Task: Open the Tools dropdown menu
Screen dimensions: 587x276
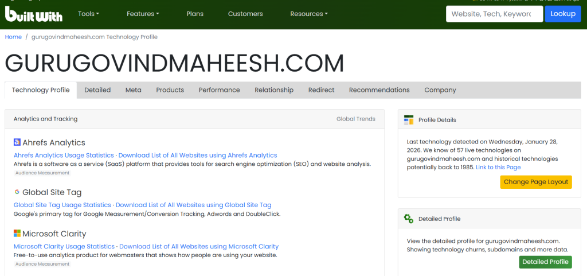Action: (88, 14)
